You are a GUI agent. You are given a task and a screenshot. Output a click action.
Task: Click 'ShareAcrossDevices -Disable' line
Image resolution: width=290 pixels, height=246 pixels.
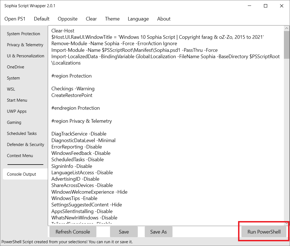[82, 185]
